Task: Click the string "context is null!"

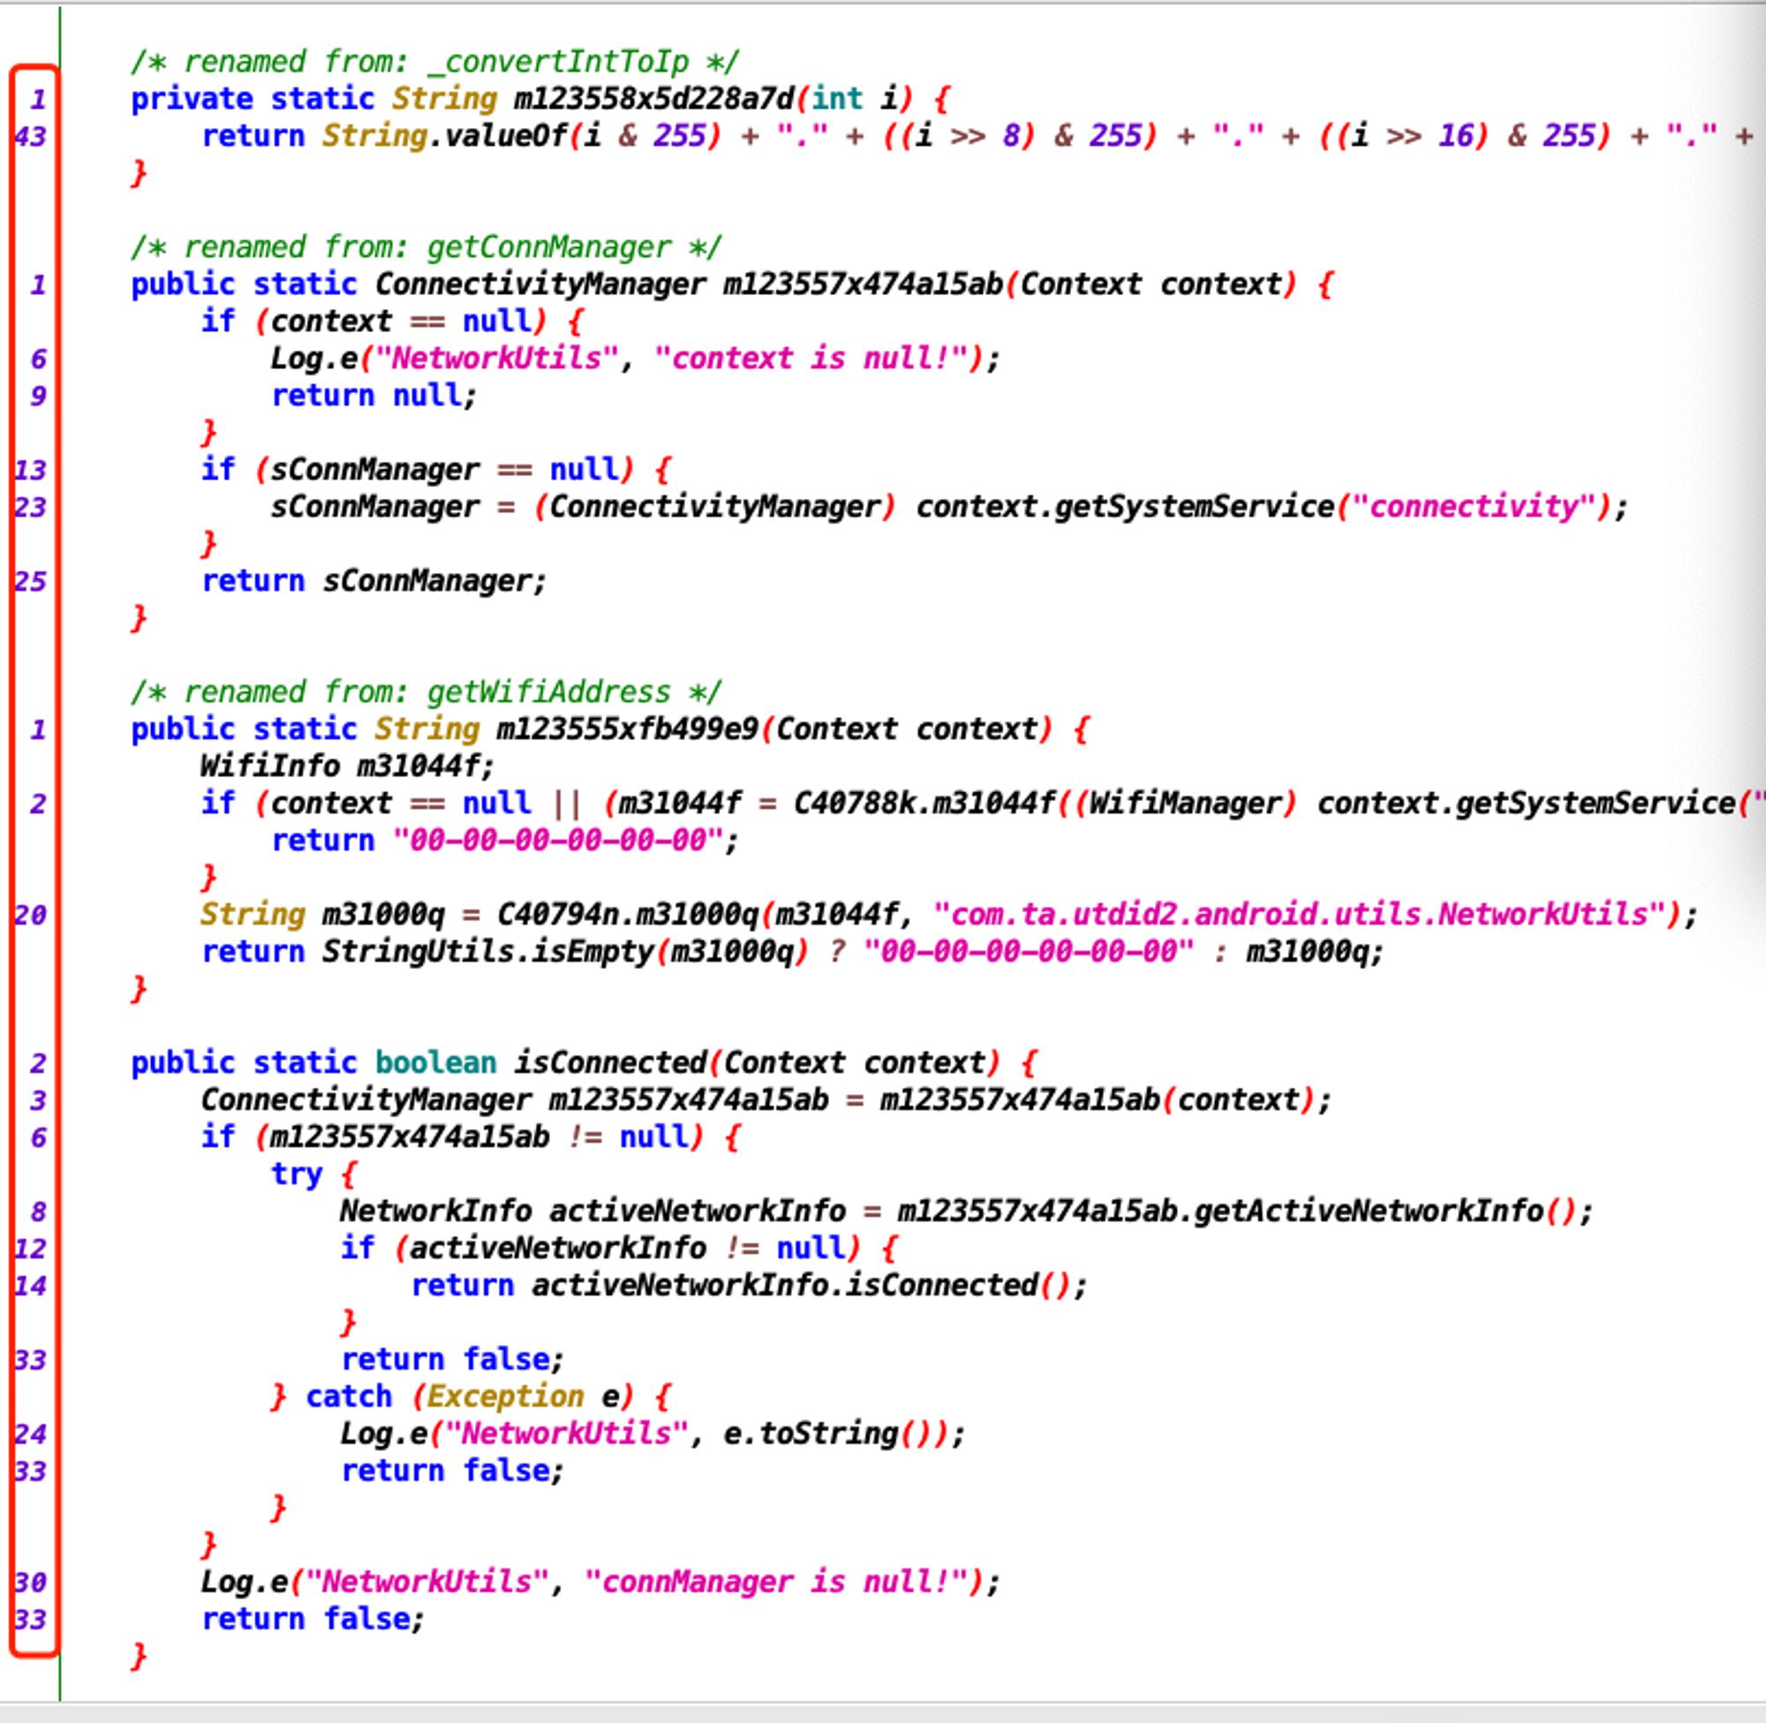Action: pos(810,359)
